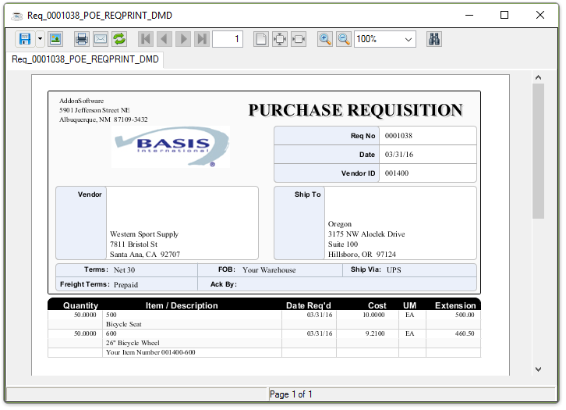Viewport: 566px width, 410px height.
Task: Click Freight Terms value Prepaid
Action: point(126,285)
